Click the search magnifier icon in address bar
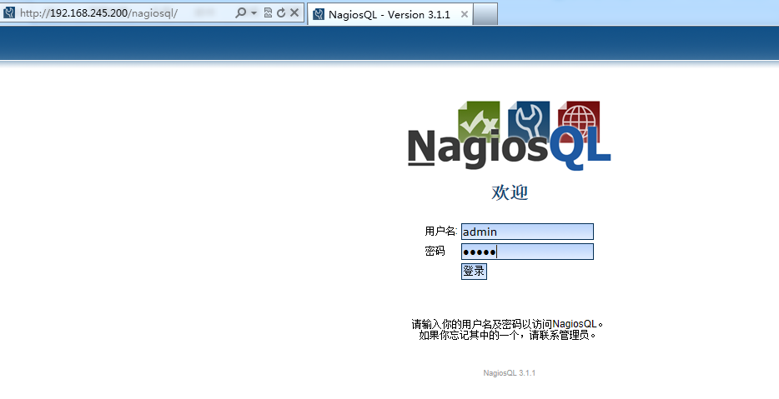 tap(240, 12)
